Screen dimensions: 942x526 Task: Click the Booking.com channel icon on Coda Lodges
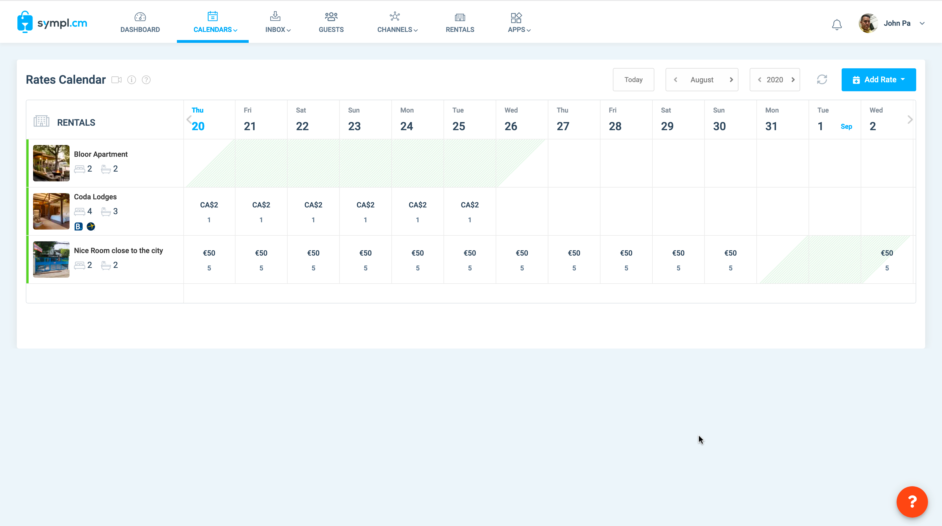(x=78, y=227)
